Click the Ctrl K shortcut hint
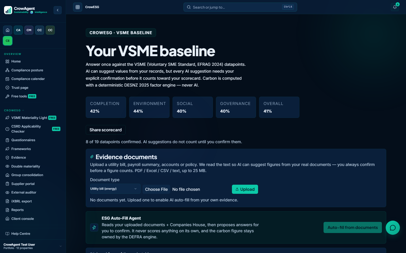406x253 pixels. click(x=288, y=7)
